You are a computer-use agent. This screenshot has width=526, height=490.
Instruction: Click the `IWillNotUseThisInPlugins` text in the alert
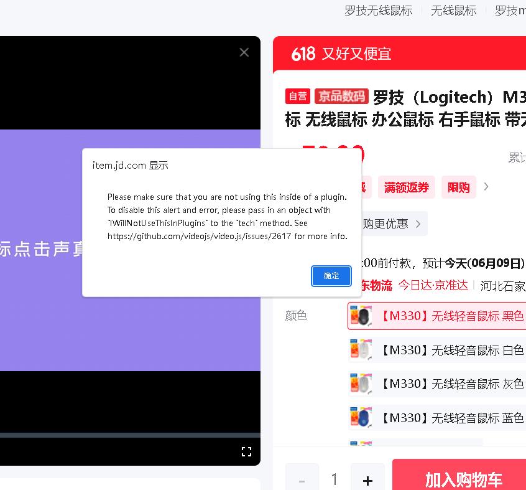(x=158, y=223)
